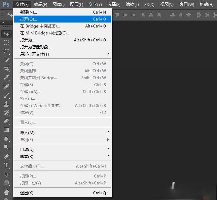The height and width of the screenshot is (200, 217).
Task: Click the distribute horizontal centers icon
Action: [x=207, y=15]
